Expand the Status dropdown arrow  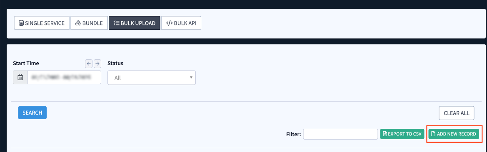click(x=191, y=77)
